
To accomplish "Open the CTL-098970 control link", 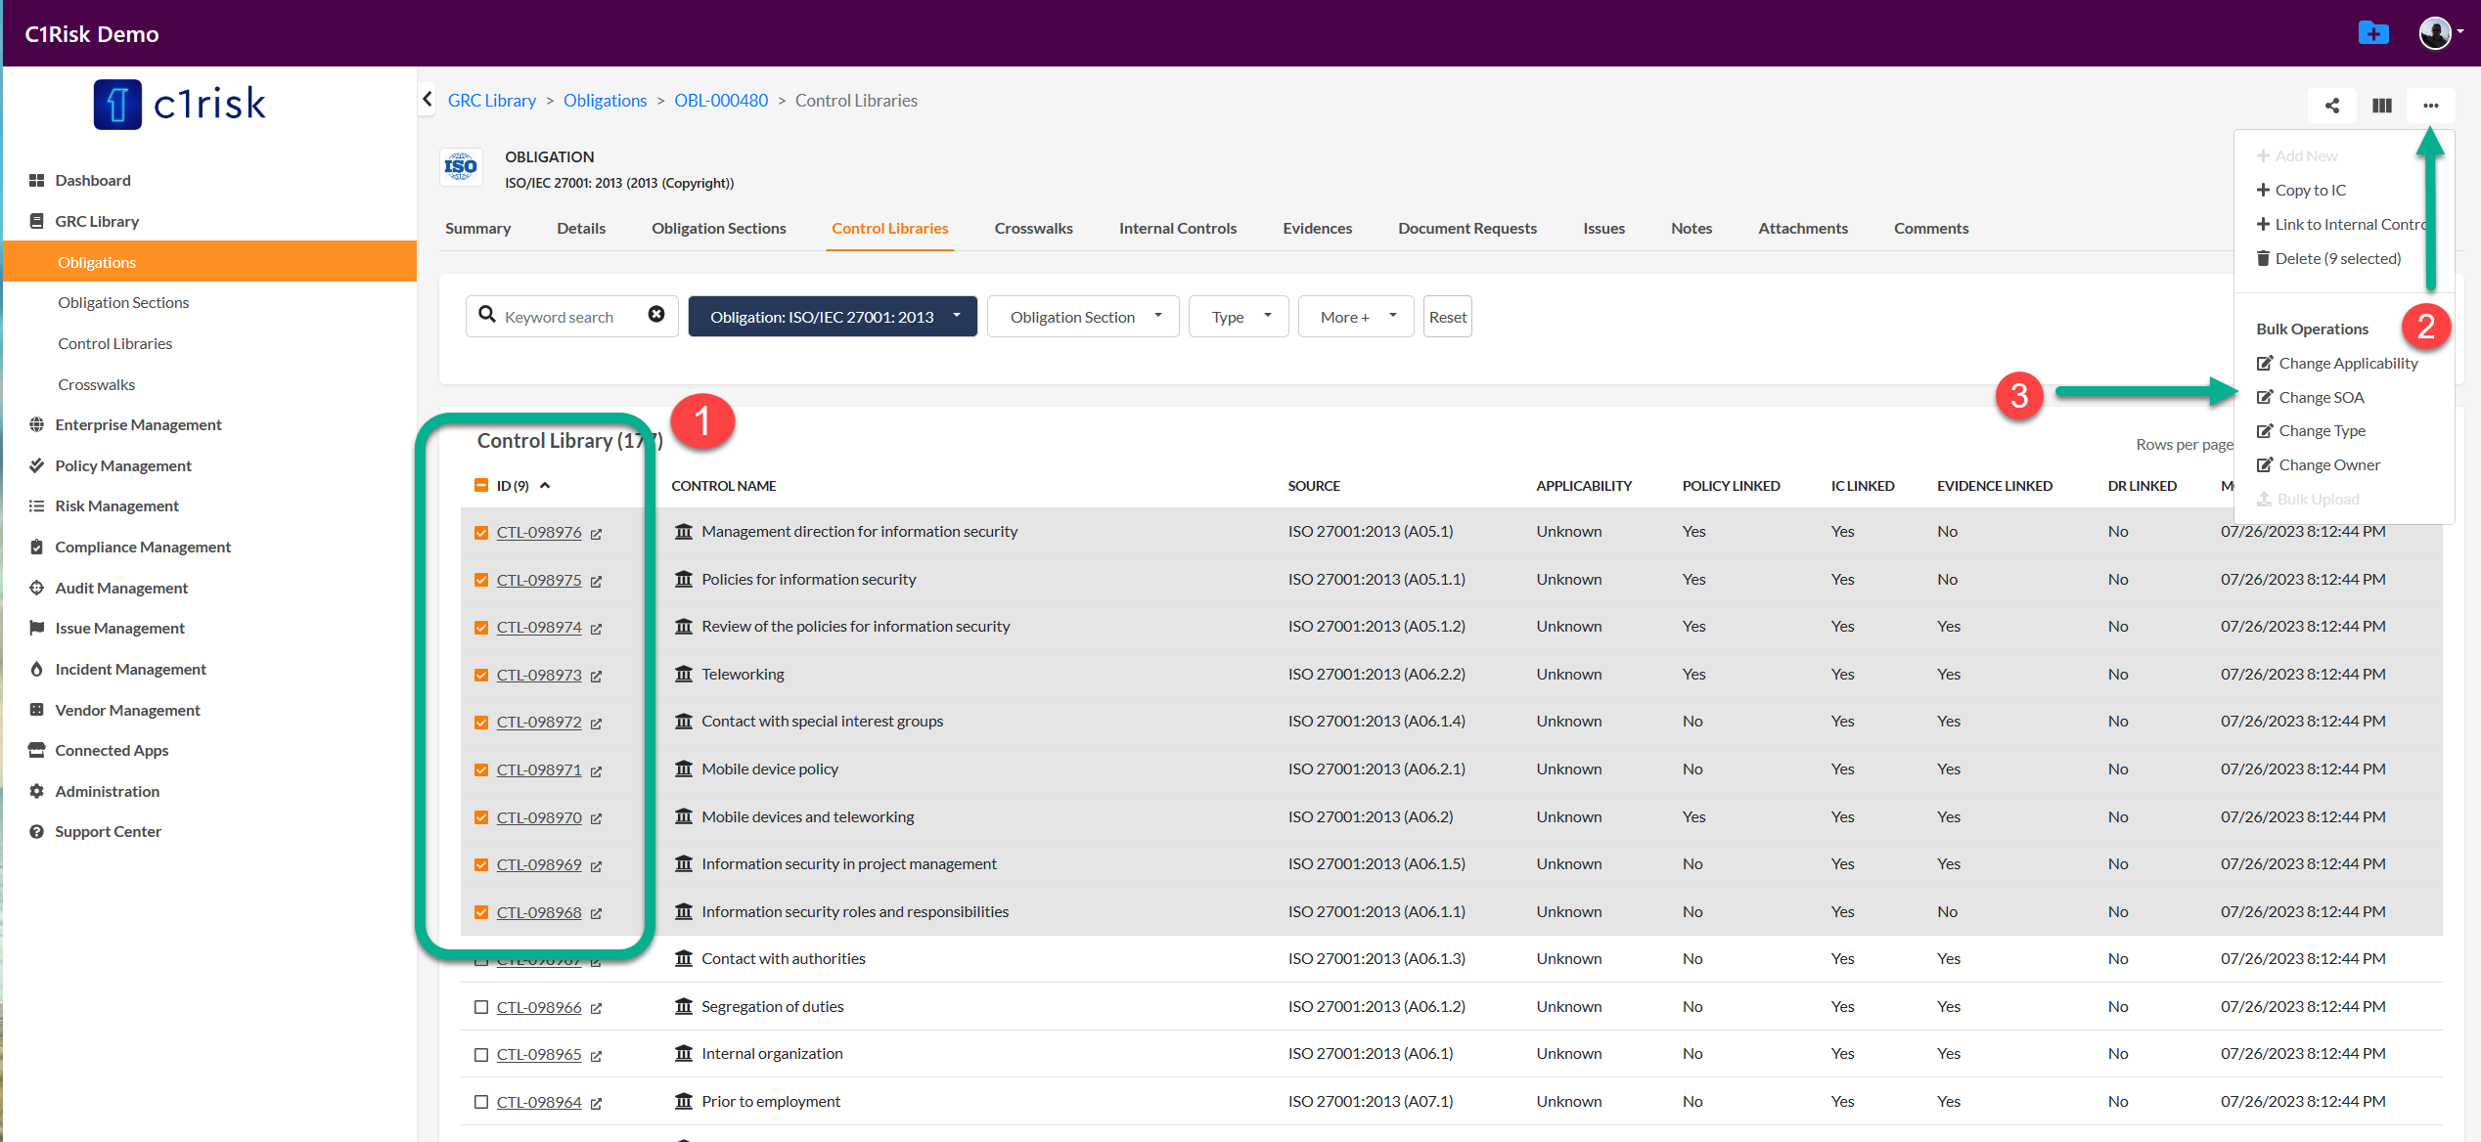I will pos(539,817).
